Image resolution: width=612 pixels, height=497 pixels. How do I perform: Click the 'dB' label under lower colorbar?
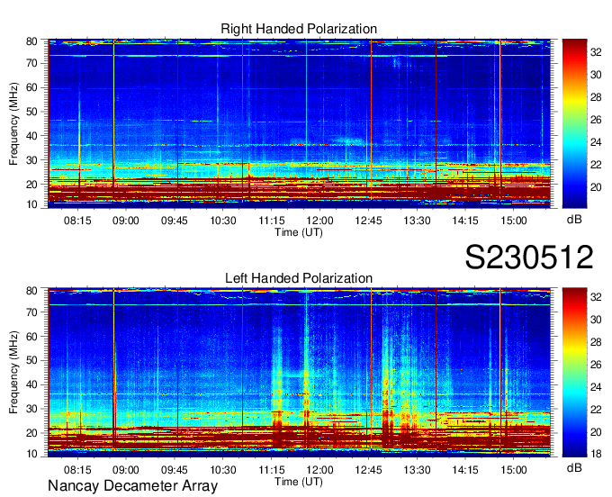pos(574,467)
